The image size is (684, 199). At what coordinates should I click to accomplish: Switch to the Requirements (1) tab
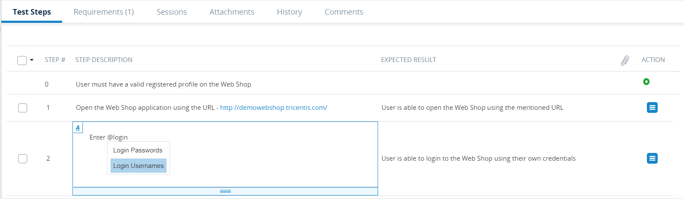[x=104, y=12]
